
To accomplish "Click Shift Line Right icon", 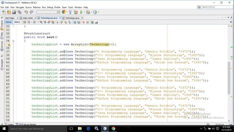I will pos(79,22).
